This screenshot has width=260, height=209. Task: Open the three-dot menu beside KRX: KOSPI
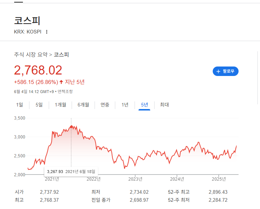click(x=47, y=32)
